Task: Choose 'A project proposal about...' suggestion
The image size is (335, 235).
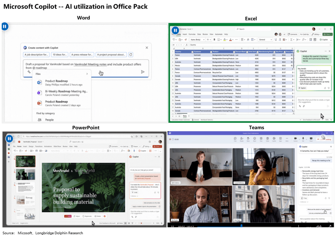Action: (x=111, y=54)
